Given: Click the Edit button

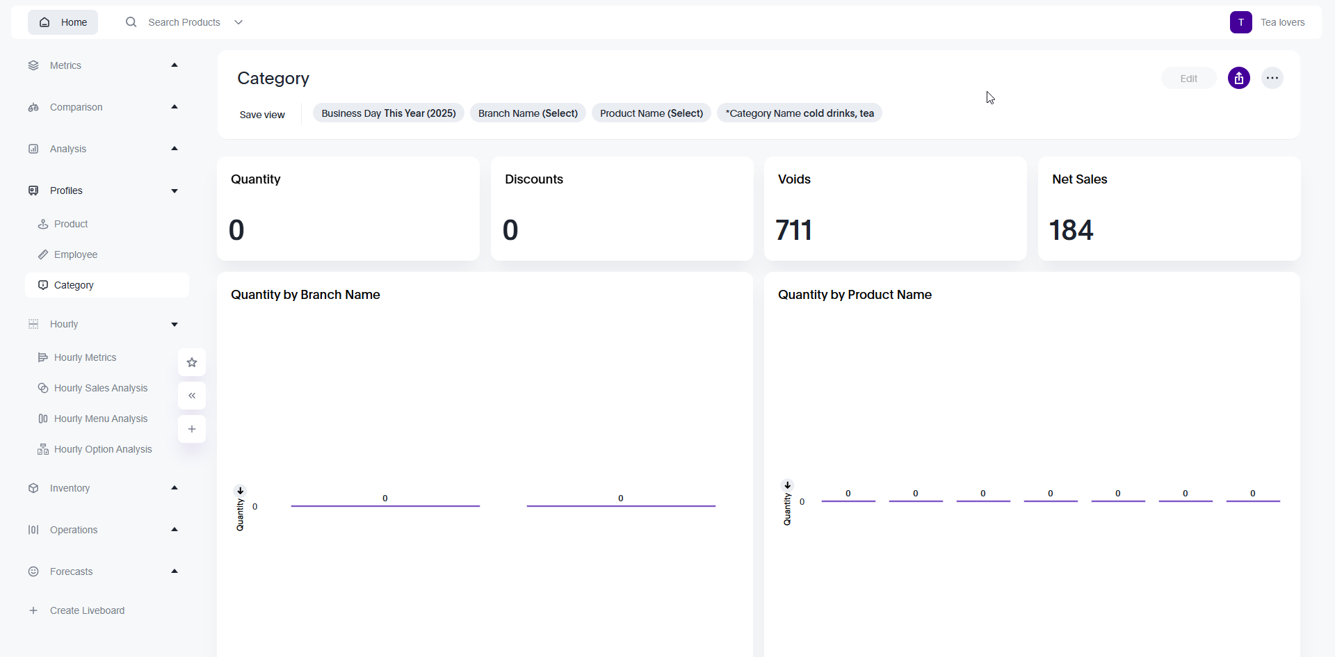Looking at the screenshot, I should (x=1188, y=78).
